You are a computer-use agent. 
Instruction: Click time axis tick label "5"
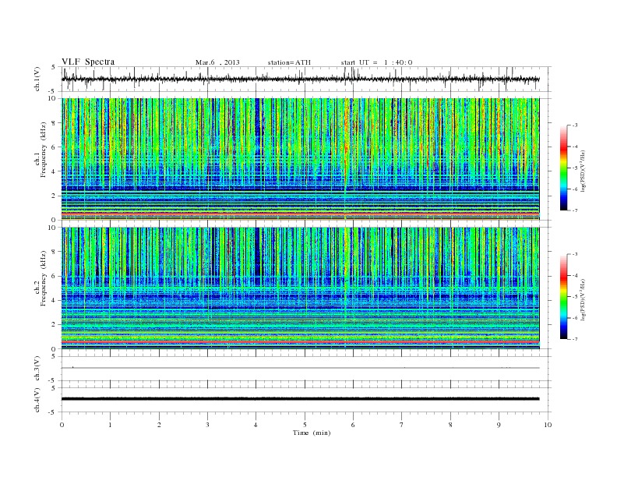tap(305, 425)
